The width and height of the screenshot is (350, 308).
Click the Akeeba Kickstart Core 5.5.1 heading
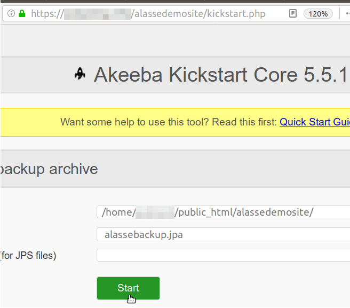(x=220, y=75)
